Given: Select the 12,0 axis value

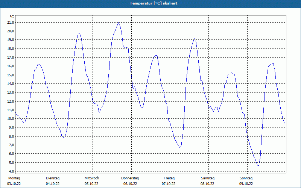Looking at the screenshot, I should (x=11, y=101).
